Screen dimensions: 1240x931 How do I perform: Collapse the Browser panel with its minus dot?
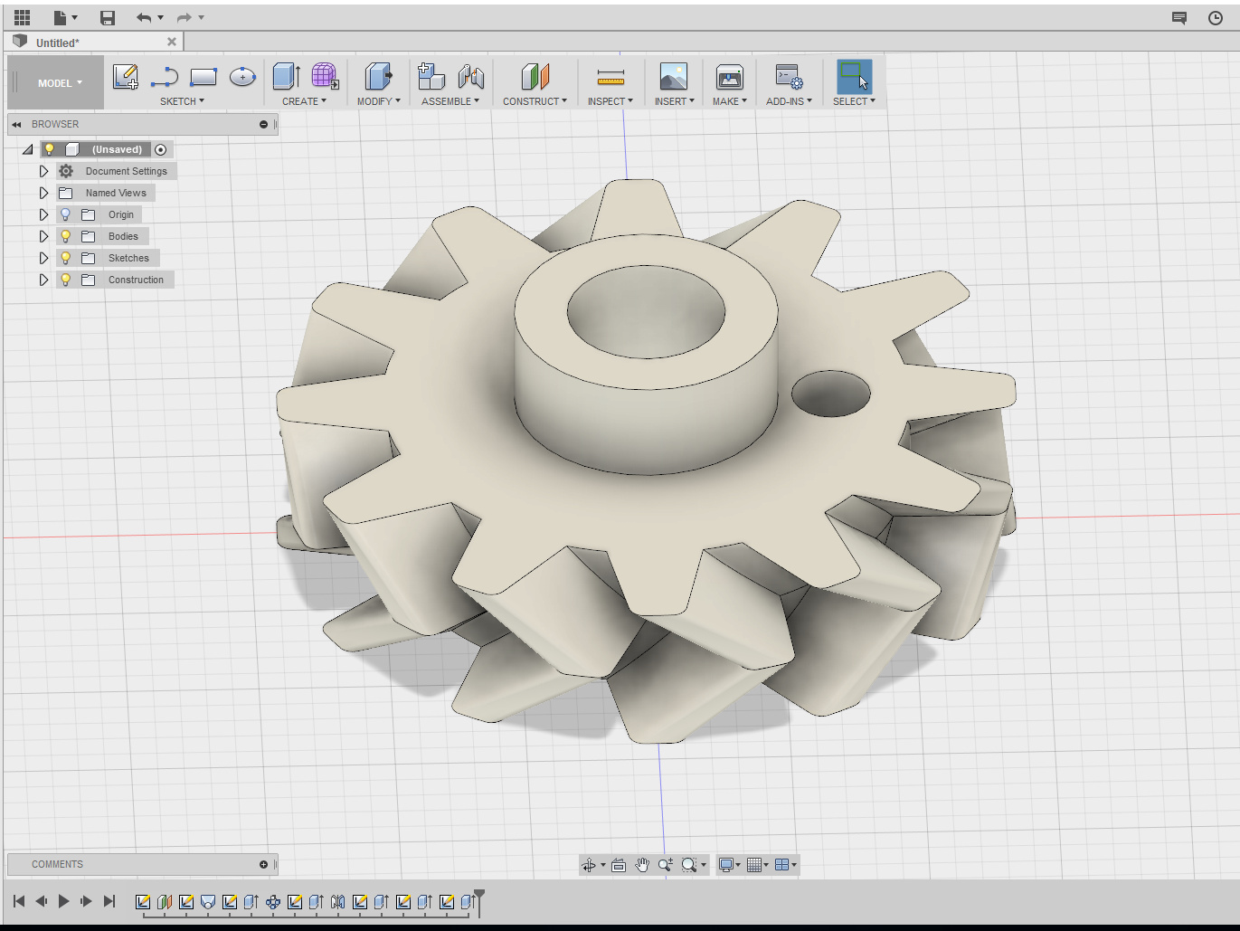coord(264,124)
